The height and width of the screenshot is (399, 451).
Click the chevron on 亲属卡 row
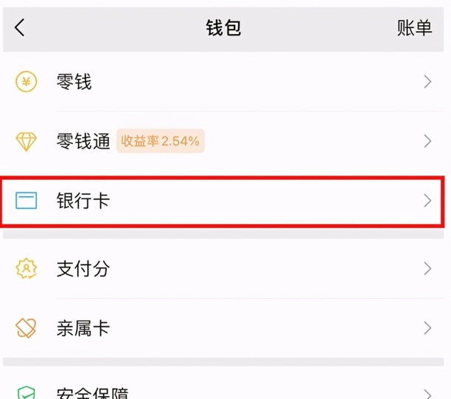(x=427, y=327)
